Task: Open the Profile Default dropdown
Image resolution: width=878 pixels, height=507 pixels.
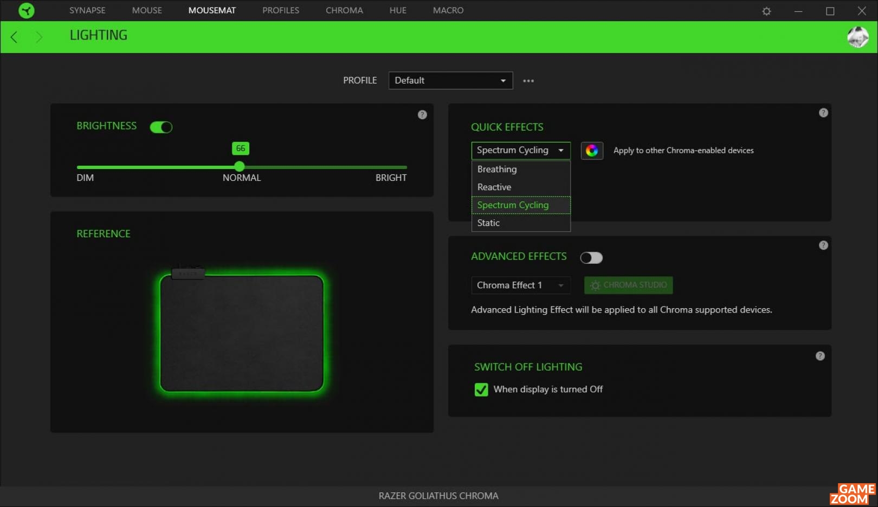Action: [451, 81]
